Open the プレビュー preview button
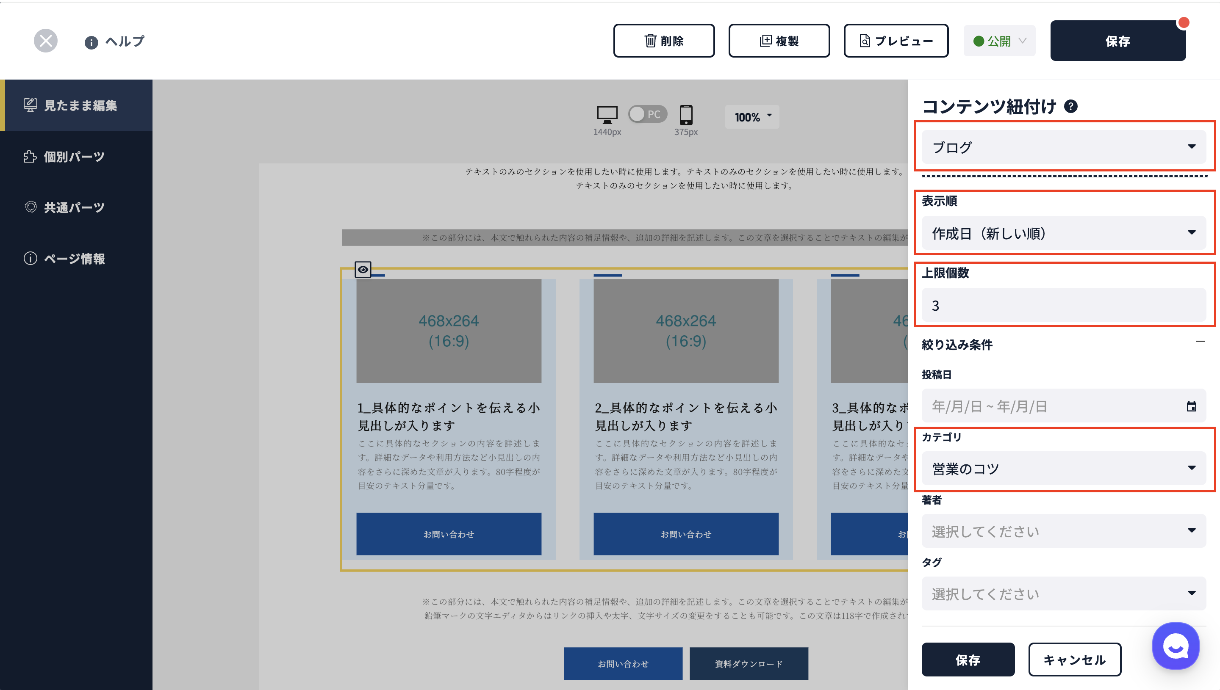Screen dimensions: 1220x690 point(896,41)
